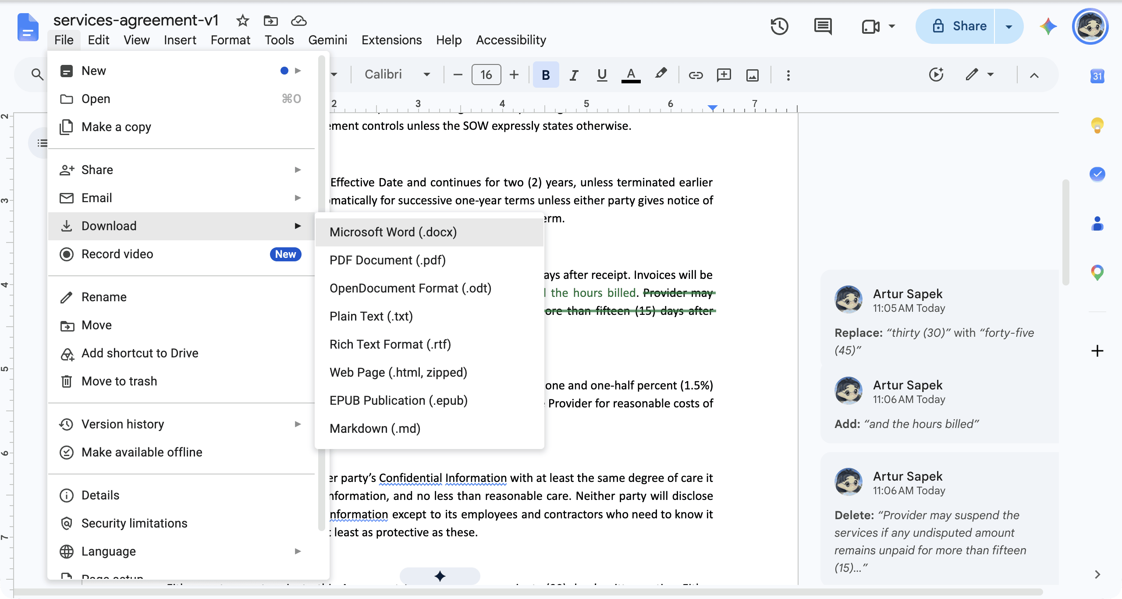1122x599 pixels.
Task: Start a Meet call camera icon
Action: click(x=870, y=26)
